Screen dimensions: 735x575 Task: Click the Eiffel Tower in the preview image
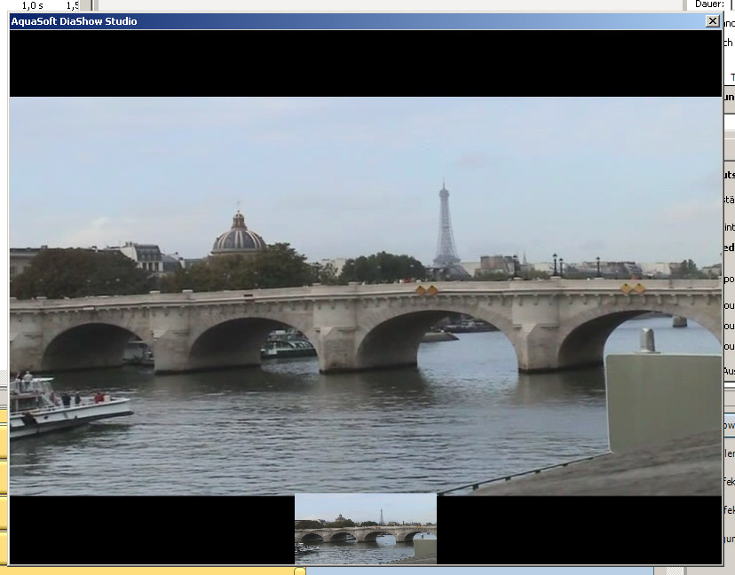click(446, 229)
